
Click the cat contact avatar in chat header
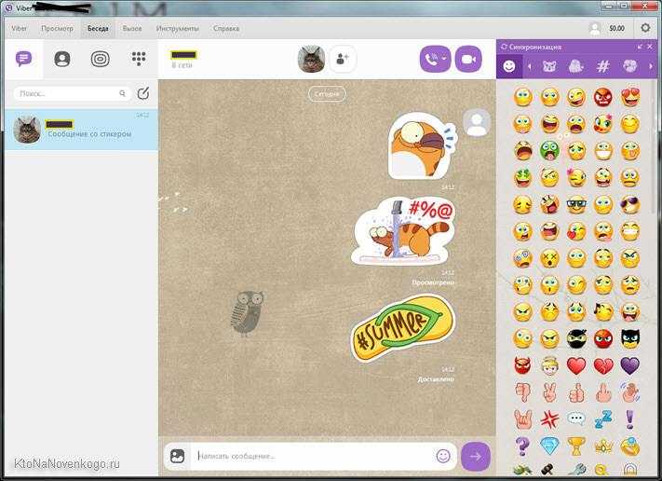[x=312, y=59]
